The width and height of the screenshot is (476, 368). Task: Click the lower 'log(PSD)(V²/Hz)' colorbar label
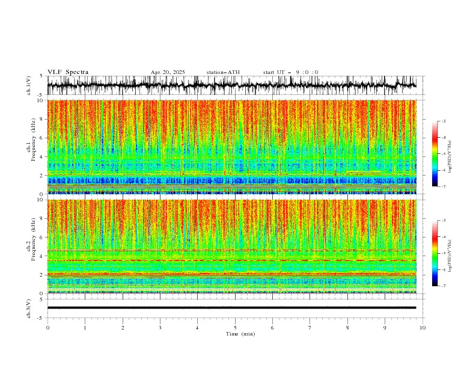coord(450,256)
